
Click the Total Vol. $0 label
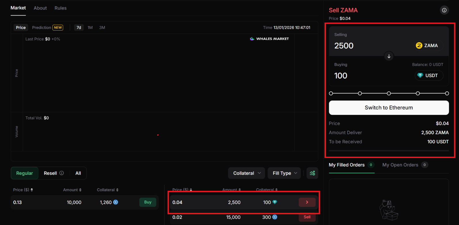coord(37,118)
